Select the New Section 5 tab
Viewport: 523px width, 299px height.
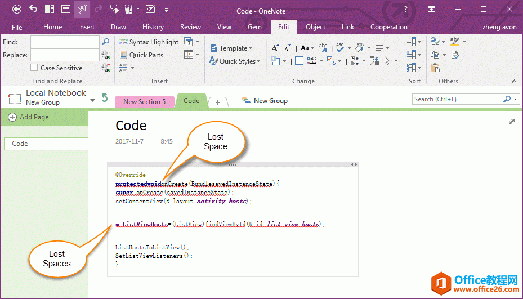(145, 102)
